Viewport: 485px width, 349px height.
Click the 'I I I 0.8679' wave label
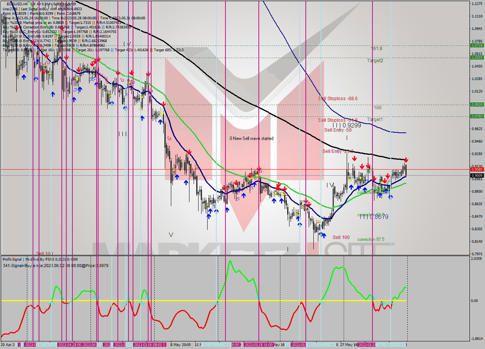[374, 217]
